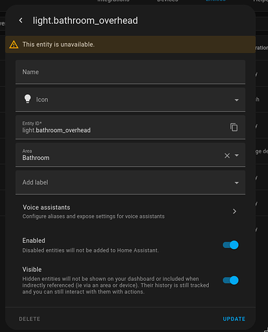Click the lightbulb icon in the Icon field
This screenshot has width=268, height=332.
(x=28, y=99)
